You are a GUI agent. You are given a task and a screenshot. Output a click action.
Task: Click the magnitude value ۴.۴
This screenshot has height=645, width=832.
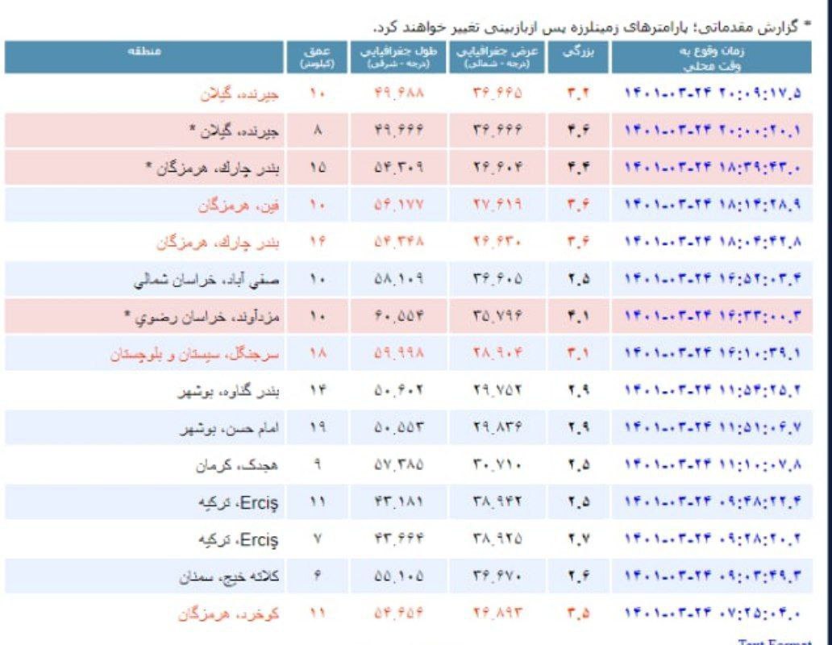pyautogui.click(x=578, y=168)
